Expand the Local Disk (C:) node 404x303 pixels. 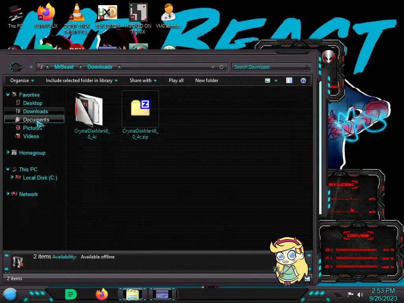[x=11, y=177]
